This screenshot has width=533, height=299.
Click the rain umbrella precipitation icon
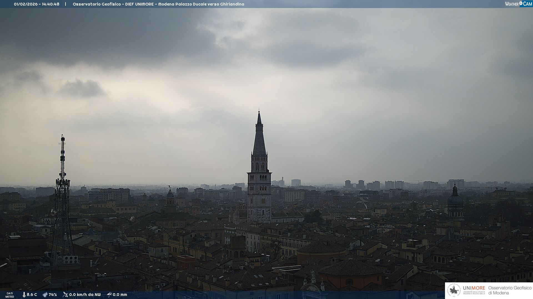point(109,295)
